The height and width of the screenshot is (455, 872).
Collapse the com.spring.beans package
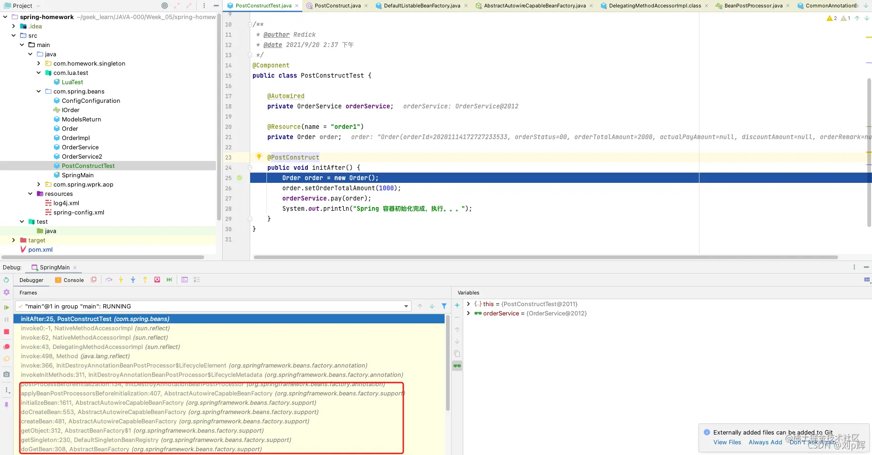39,91
